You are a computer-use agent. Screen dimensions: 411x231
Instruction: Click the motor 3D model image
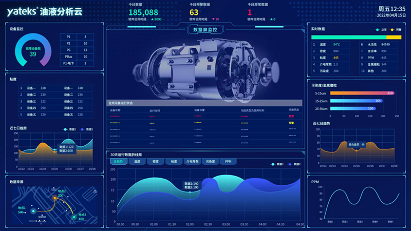pos(206,67)
